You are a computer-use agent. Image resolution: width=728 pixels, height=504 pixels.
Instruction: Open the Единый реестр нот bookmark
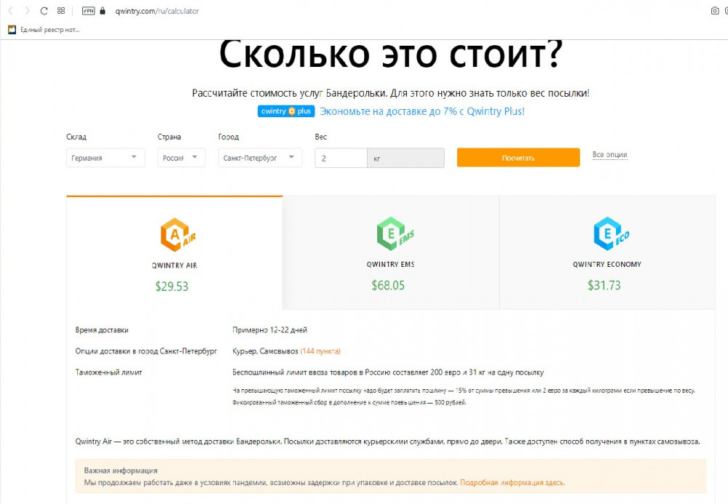pyautogui.click(x=44, y=30)
